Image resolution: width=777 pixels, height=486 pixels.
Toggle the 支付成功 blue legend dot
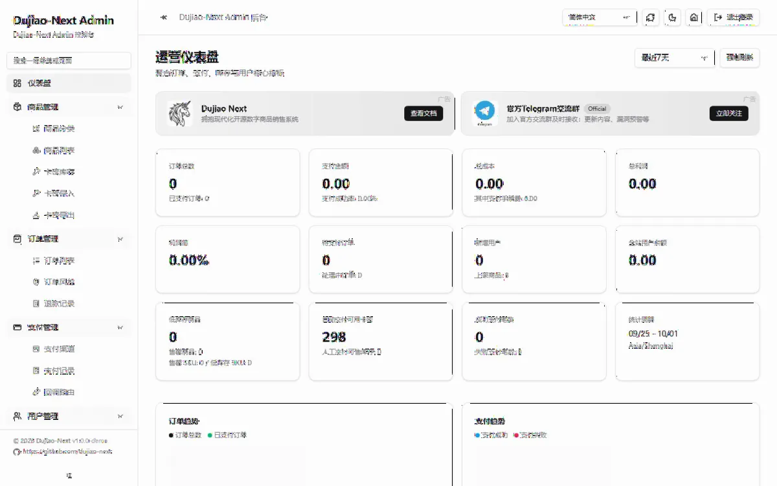pos(477,435)
